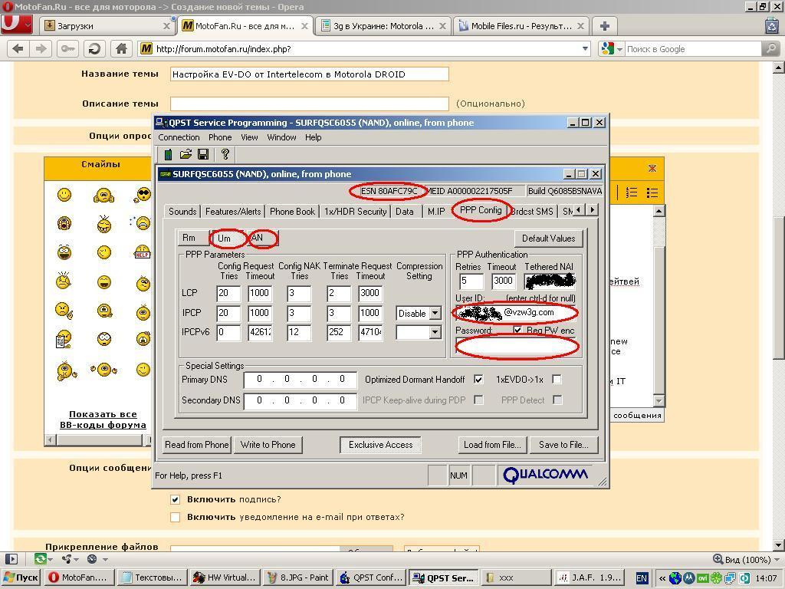Go forward with Opera's forward arrow

click(x=41, y=48)
